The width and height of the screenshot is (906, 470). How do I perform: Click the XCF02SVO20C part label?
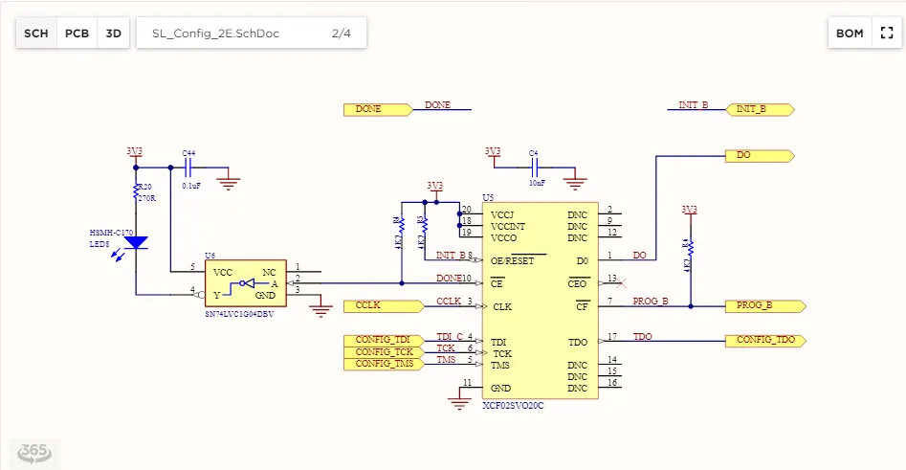[x=513, y=406]
